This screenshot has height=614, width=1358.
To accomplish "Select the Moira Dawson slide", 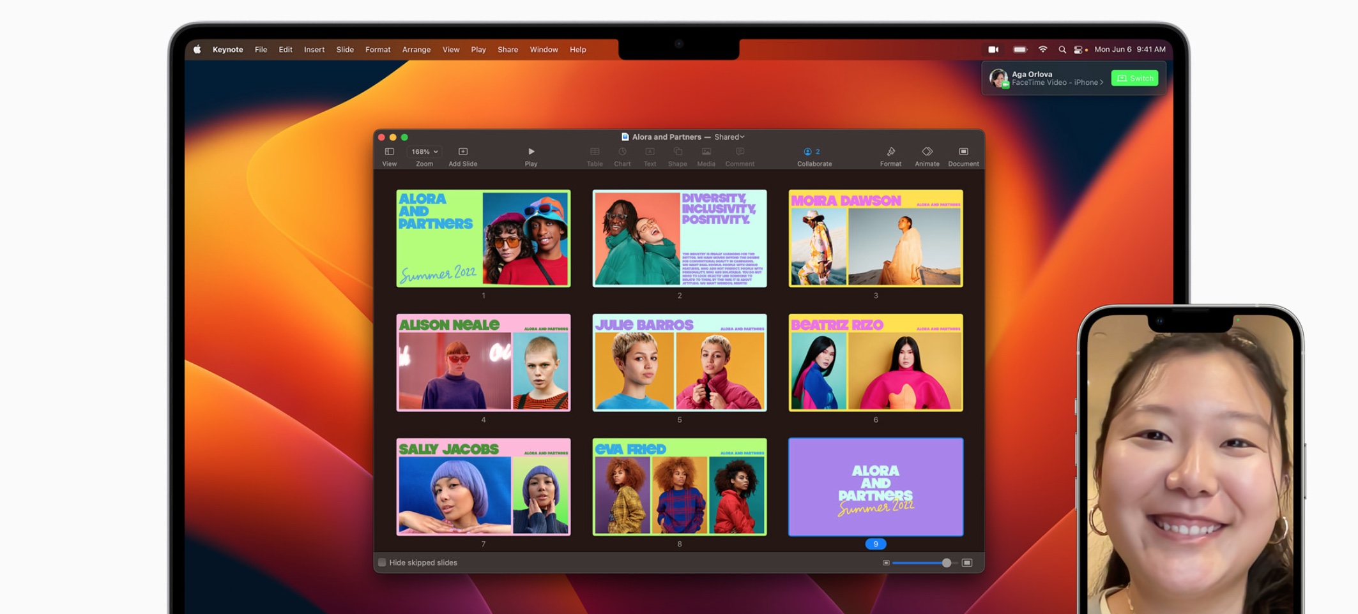I will pos(876,238).
